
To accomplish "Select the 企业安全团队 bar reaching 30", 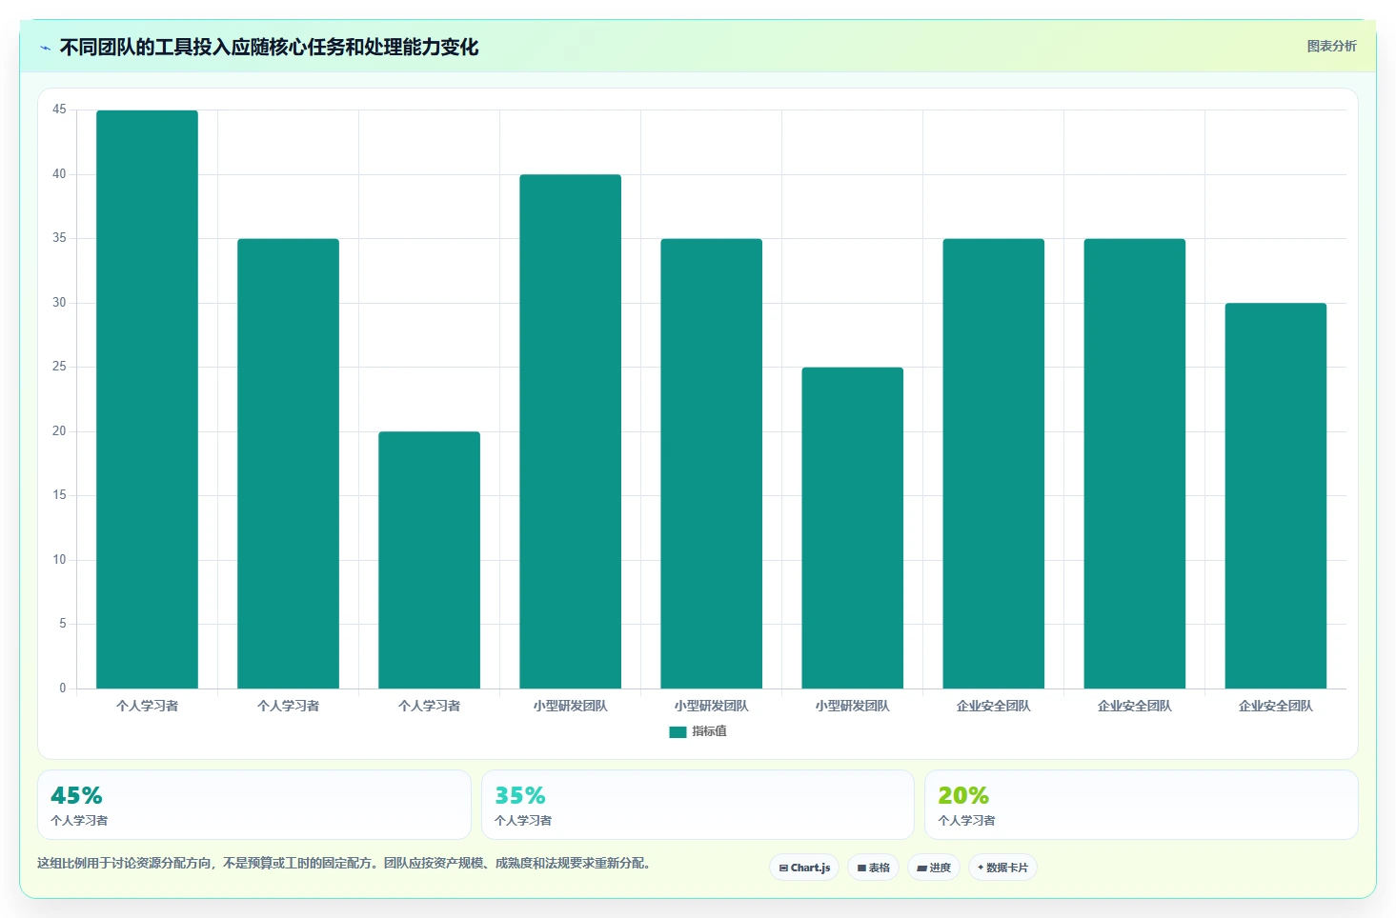I will 1275,495.
